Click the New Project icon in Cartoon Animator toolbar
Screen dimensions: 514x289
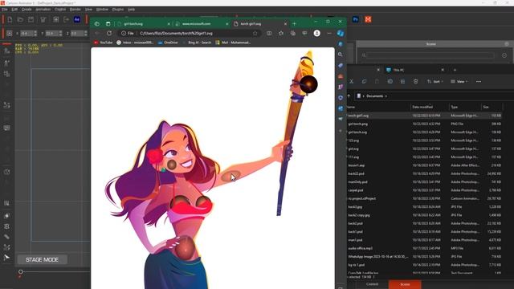tap(10, 19)
